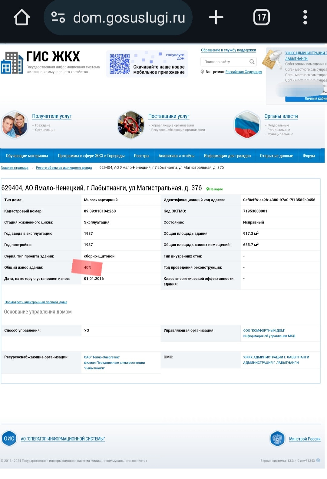Go to Главная страница breadcrumb
Screen dimensions: 327x479
[x=15, y=168]
